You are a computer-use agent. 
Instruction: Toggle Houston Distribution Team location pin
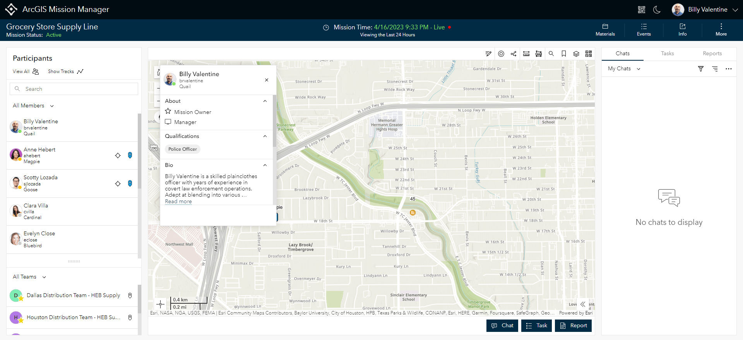(130, 318)
